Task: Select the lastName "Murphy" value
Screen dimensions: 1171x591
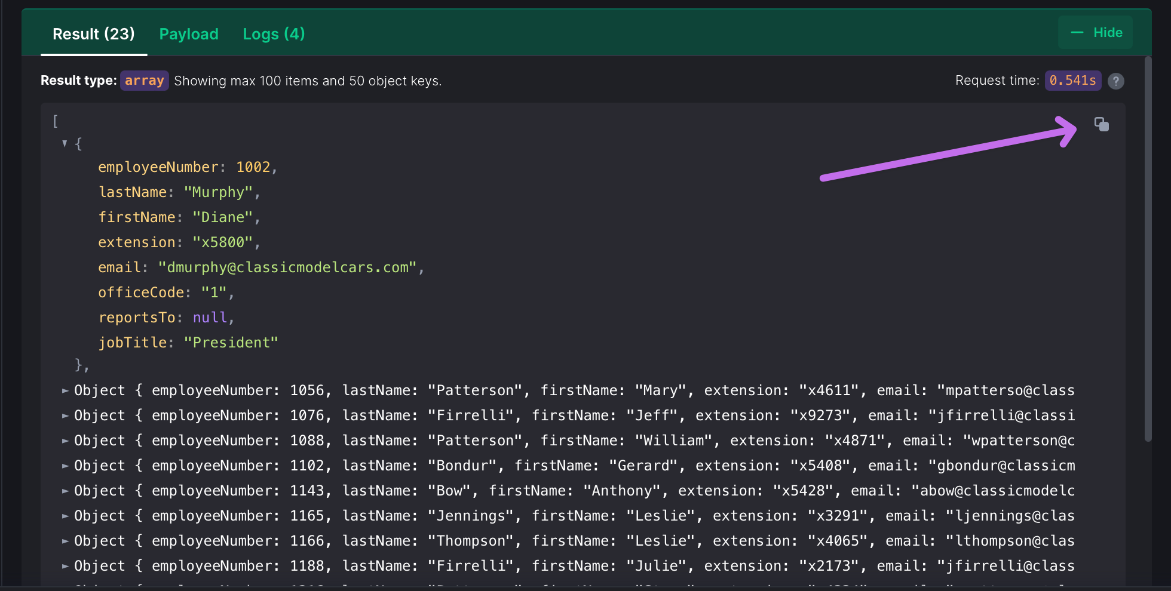Action: click(218, 192)
